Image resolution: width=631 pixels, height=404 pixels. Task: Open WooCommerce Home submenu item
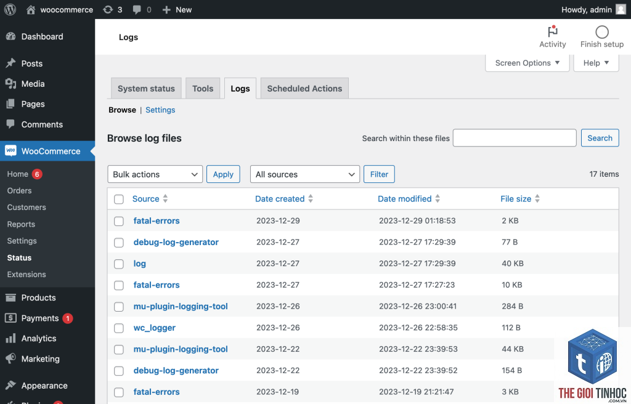coord(18,174)
